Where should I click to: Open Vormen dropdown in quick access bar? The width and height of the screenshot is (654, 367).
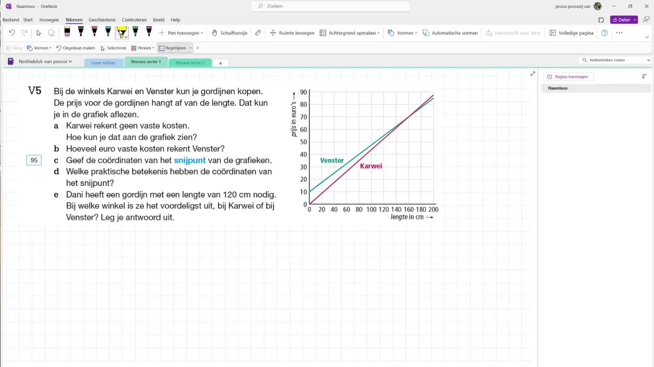pyautogui.click(x=39, y=48)
